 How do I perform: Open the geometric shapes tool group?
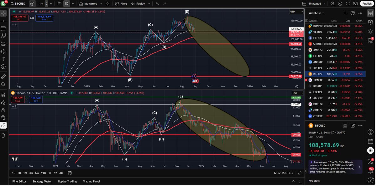[x=3, y=51]
